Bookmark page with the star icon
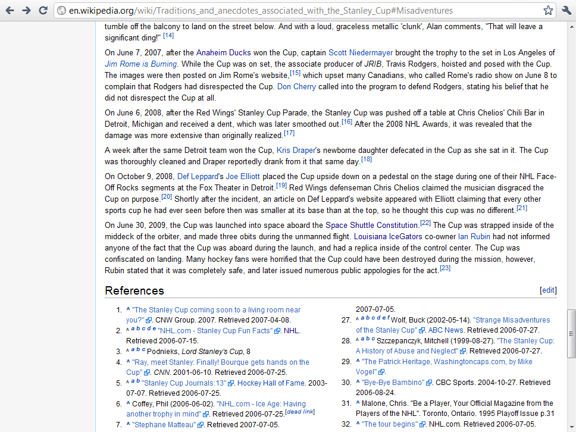 [548, 10]
